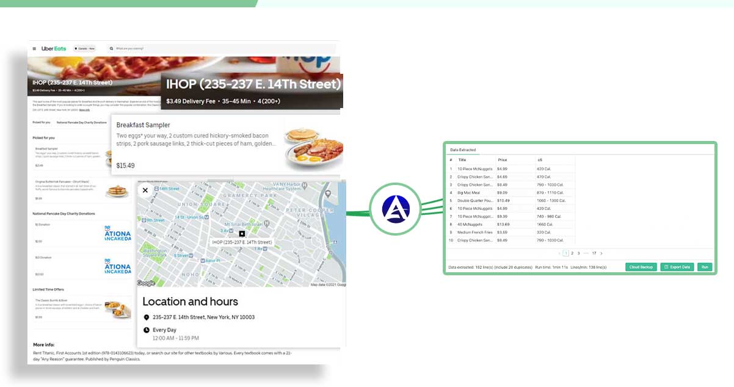The height and width of the screenshot is (387, 734).
Task: Click the $13.69 price cell
Action: (503, 224)
